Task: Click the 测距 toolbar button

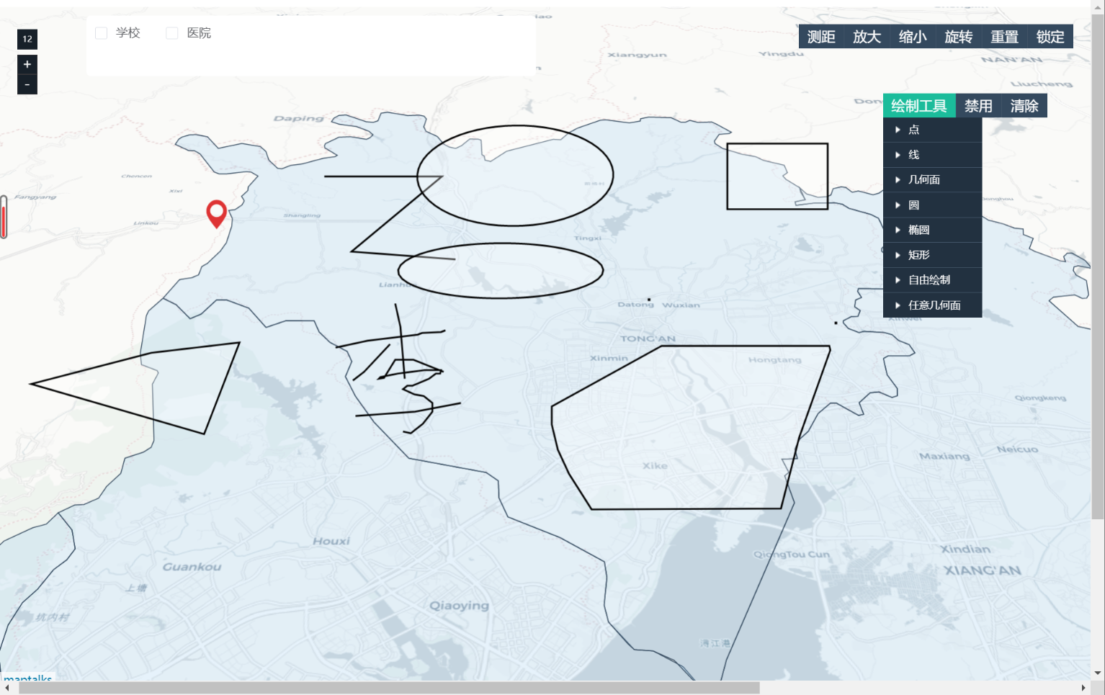Action: click(821, 37)
